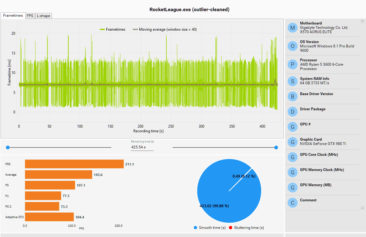
Task: Click the "RocketLeague.exe (outlier-cleaned)" title
Action: coord(190,10)
